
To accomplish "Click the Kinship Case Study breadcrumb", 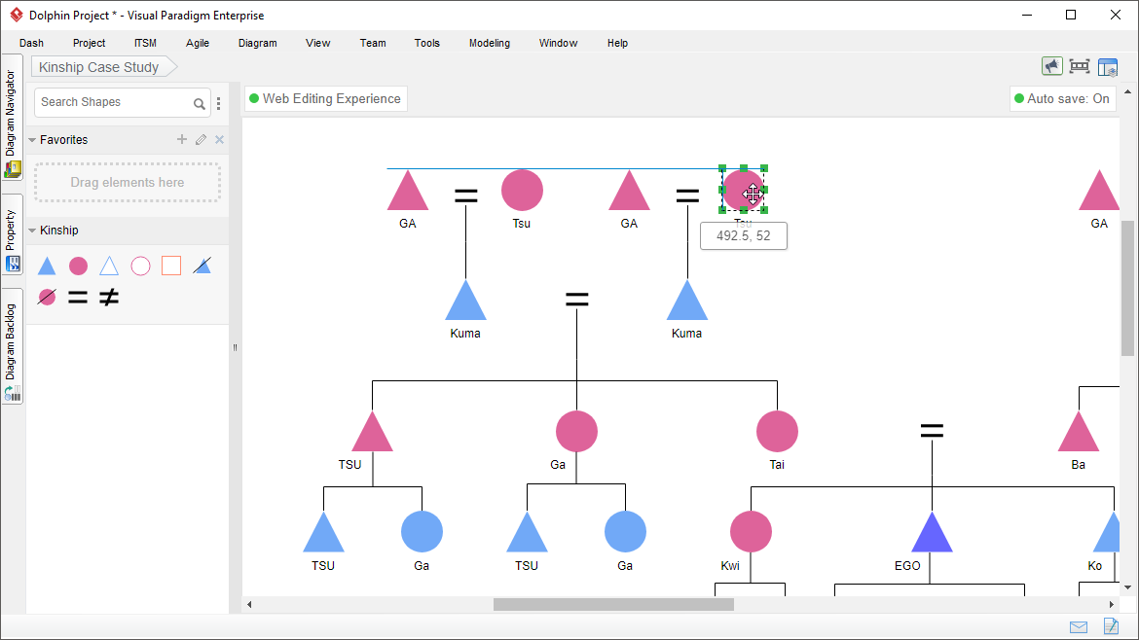I will click(104, 67).
